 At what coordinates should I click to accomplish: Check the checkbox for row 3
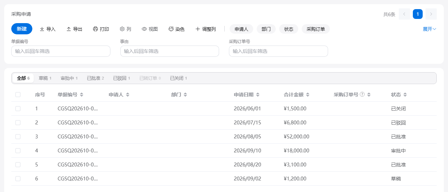pyautogui.click(x=18, y=137)
